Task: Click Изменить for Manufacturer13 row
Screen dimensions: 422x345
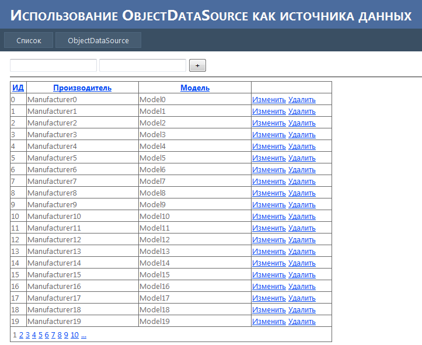Action: tap(269, 251)
